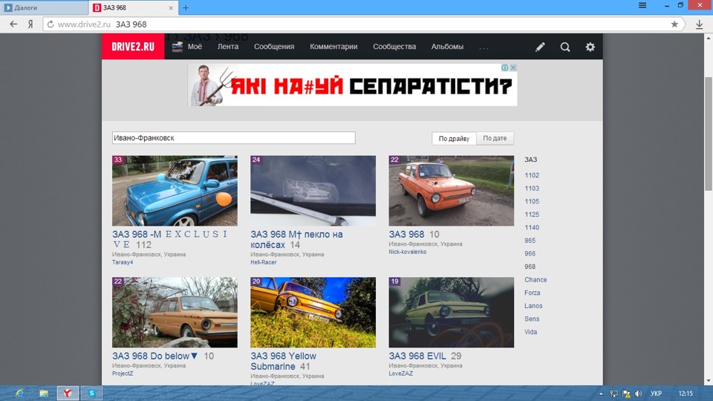Click the network tray icon
The image size is (713, 401).
pos(613,394)
